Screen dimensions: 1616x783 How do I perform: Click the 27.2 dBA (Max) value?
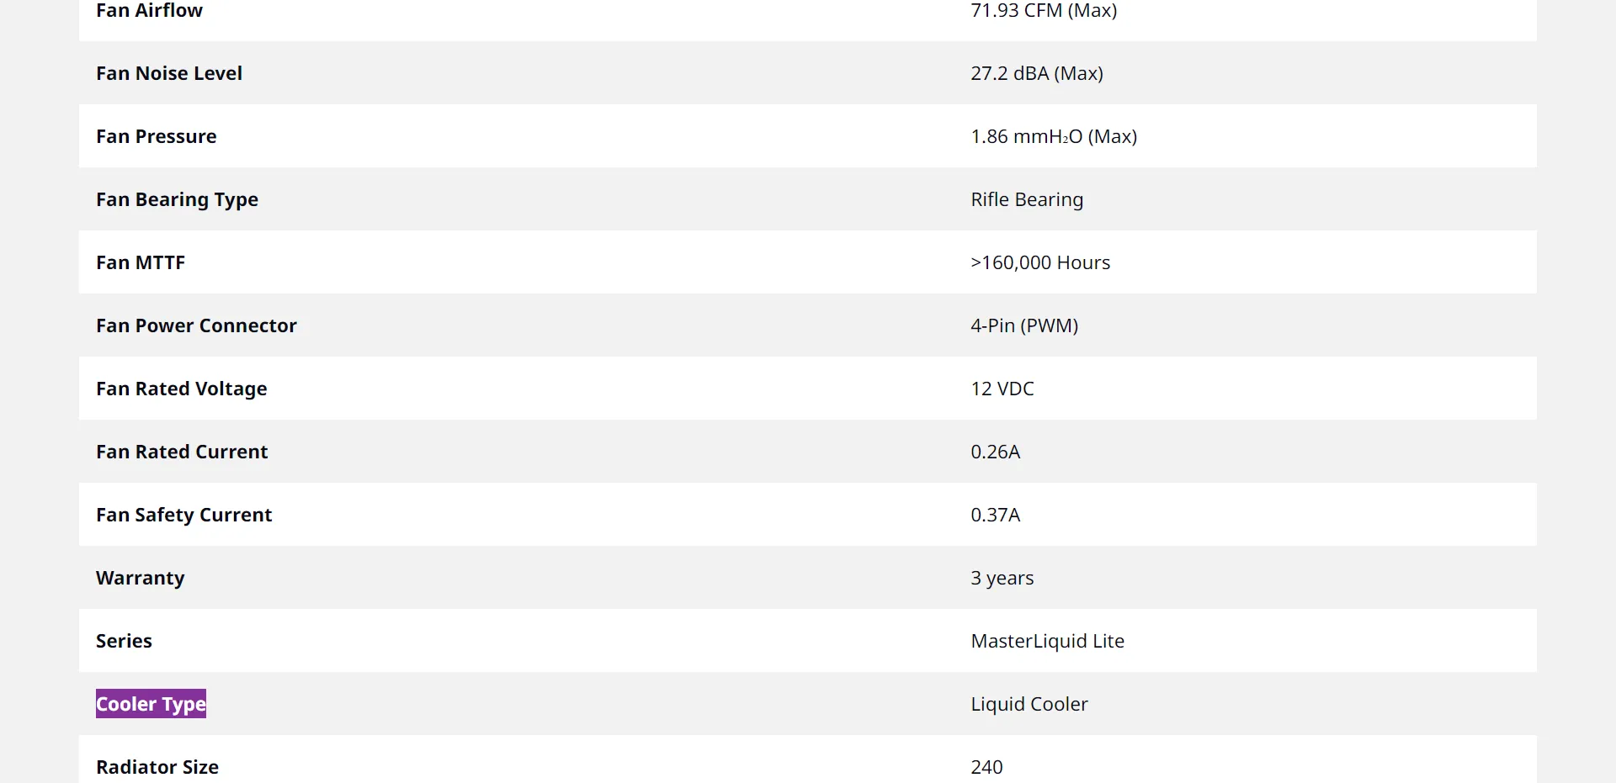(x=1036, y=73)
